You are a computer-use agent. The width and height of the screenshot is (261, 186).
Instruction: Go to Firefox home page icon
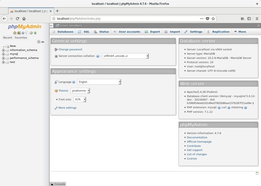(x=24, y=19)
